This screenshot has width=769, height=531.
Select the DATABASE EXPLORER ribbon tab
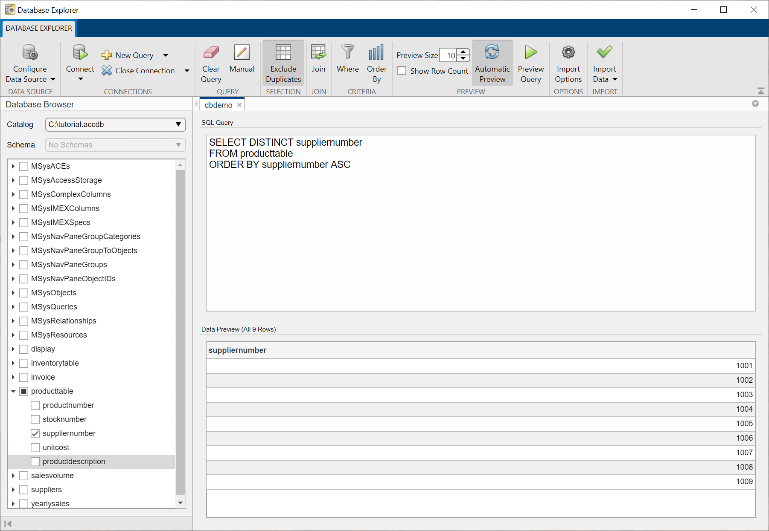39,28
